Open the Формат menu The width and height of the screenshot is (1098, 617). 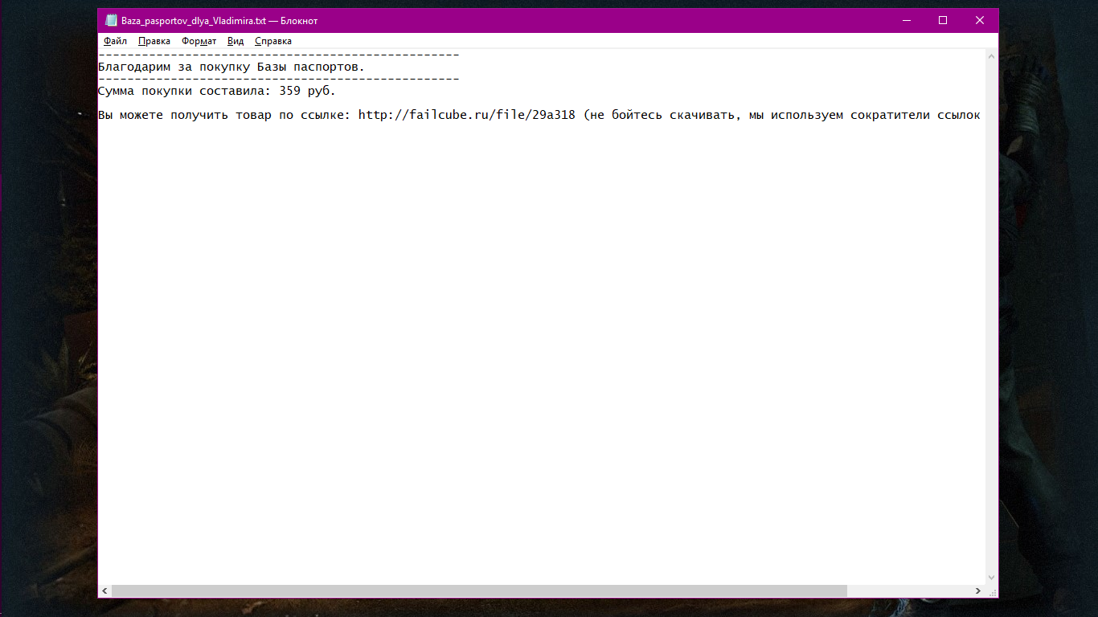click(199, 41)
